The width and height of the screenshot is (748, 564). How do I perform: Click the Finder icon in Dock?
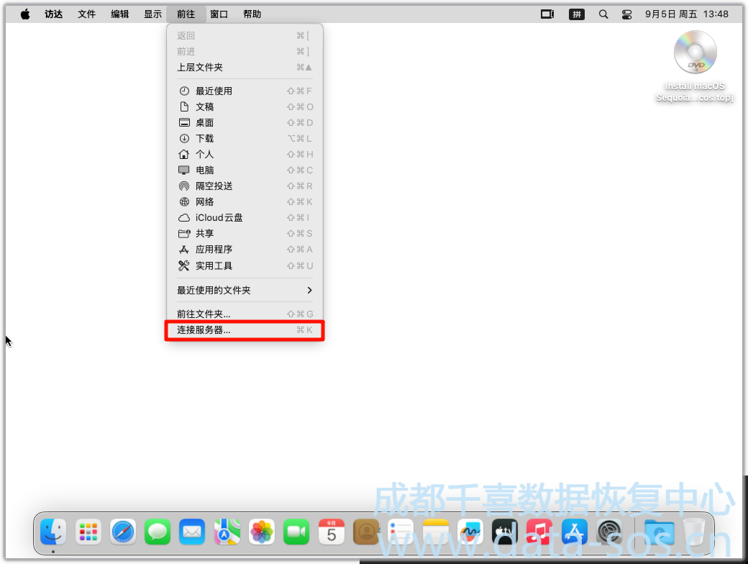click(x=53, y=532)
